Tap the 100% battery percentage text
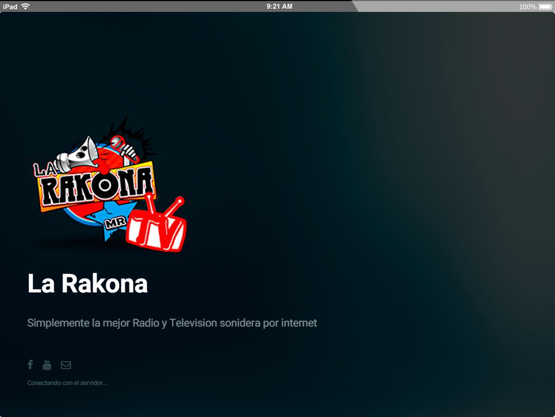Image resolution: width=555 pixels, height=417 pixels. pyautogui.click(x=528, y=6)
